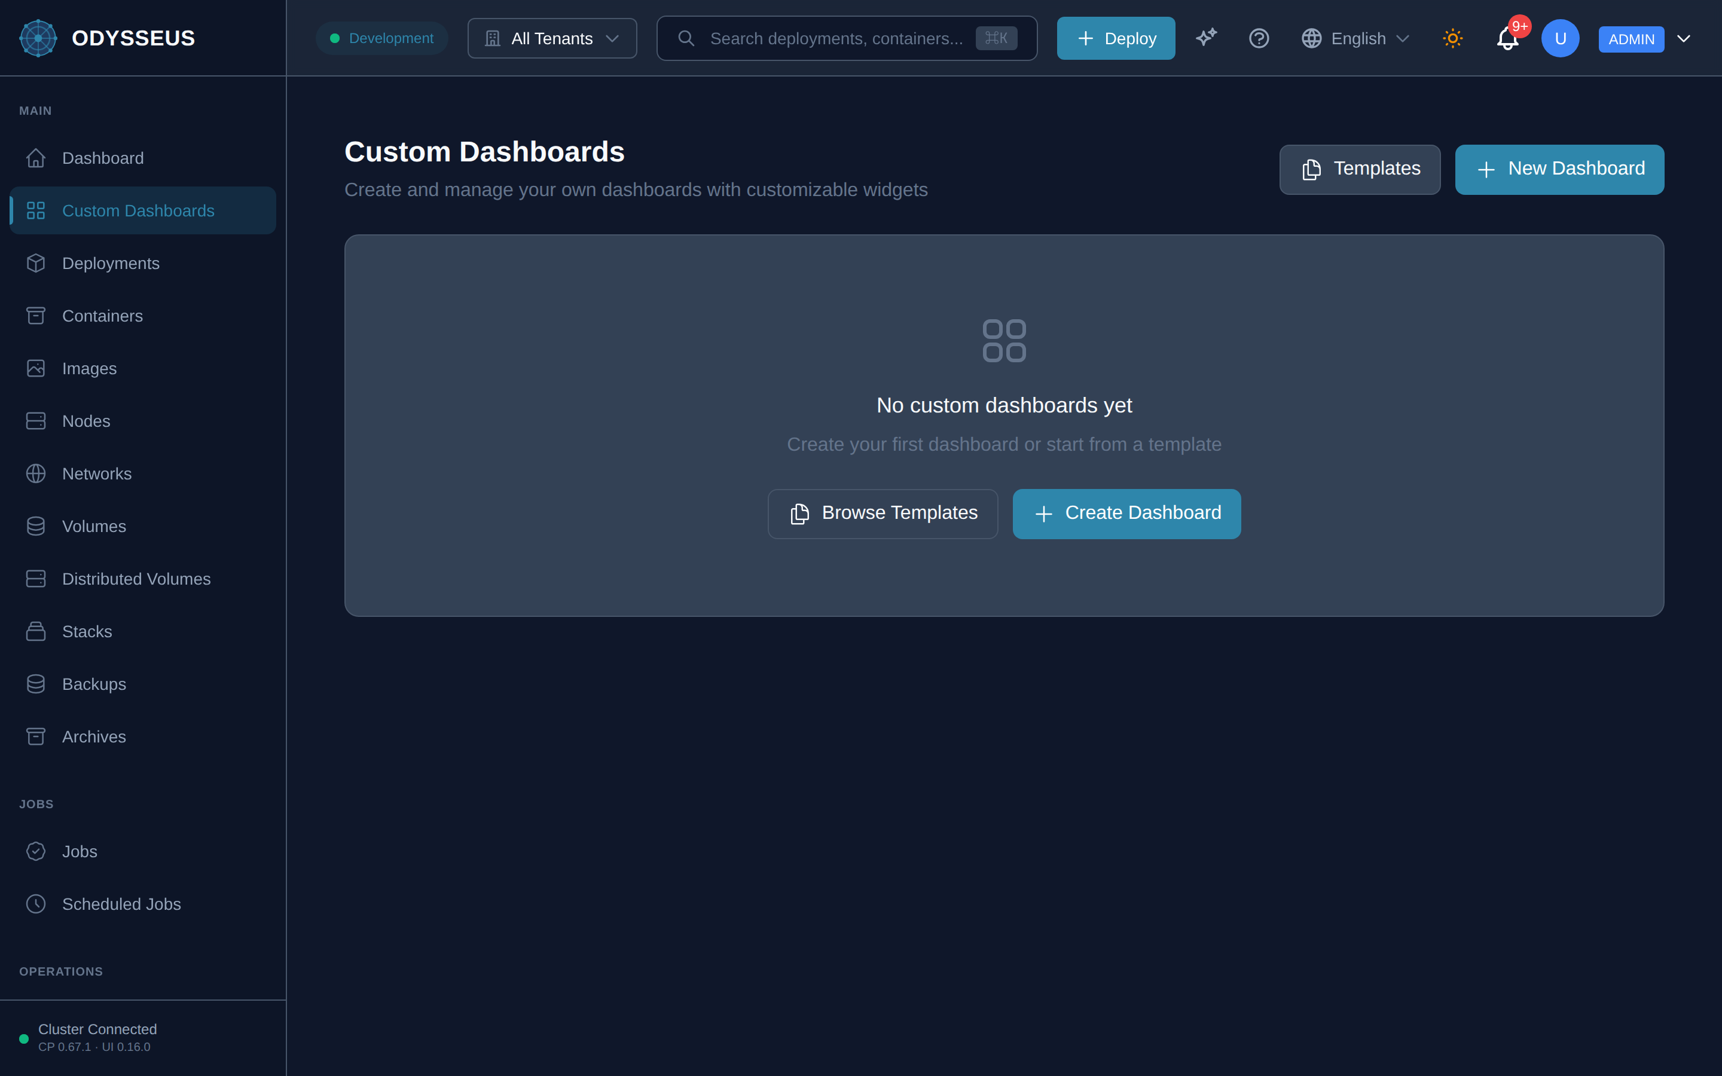Click the Distributed Volumes icon
Screen dimensions: 1722x1076
tap(36, 579)
